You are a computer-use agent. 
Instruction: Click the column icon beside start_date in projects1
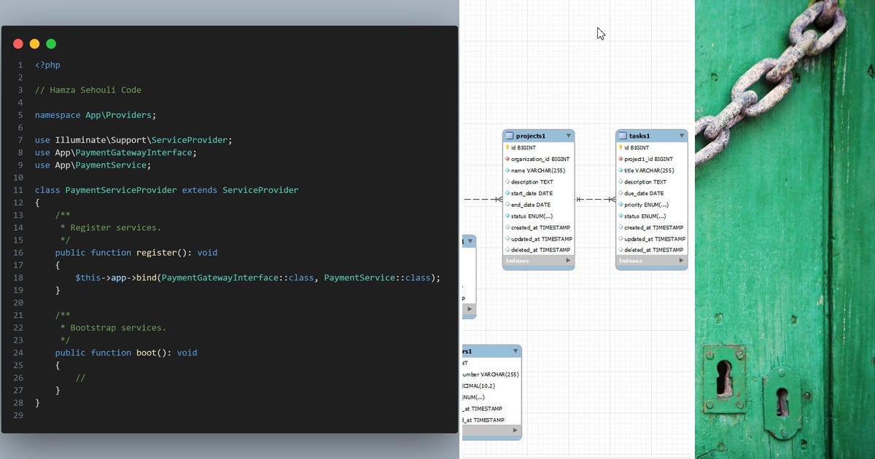pyautogui.click(x=509, y=193)
